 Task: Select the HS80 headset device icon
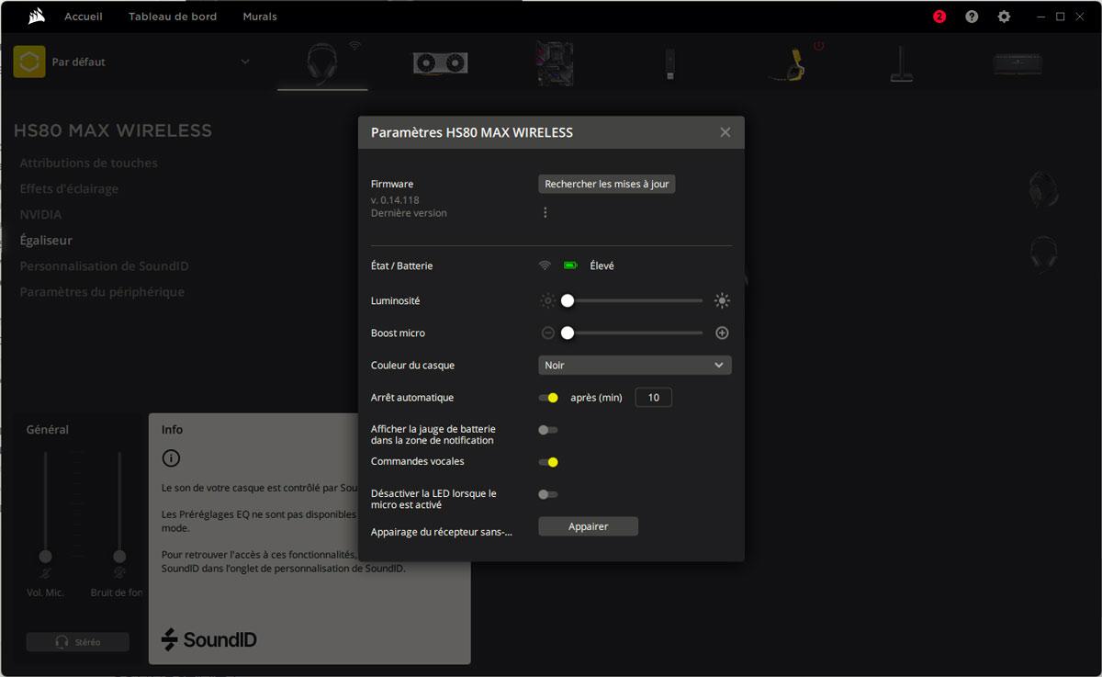(x=322, y=62)
